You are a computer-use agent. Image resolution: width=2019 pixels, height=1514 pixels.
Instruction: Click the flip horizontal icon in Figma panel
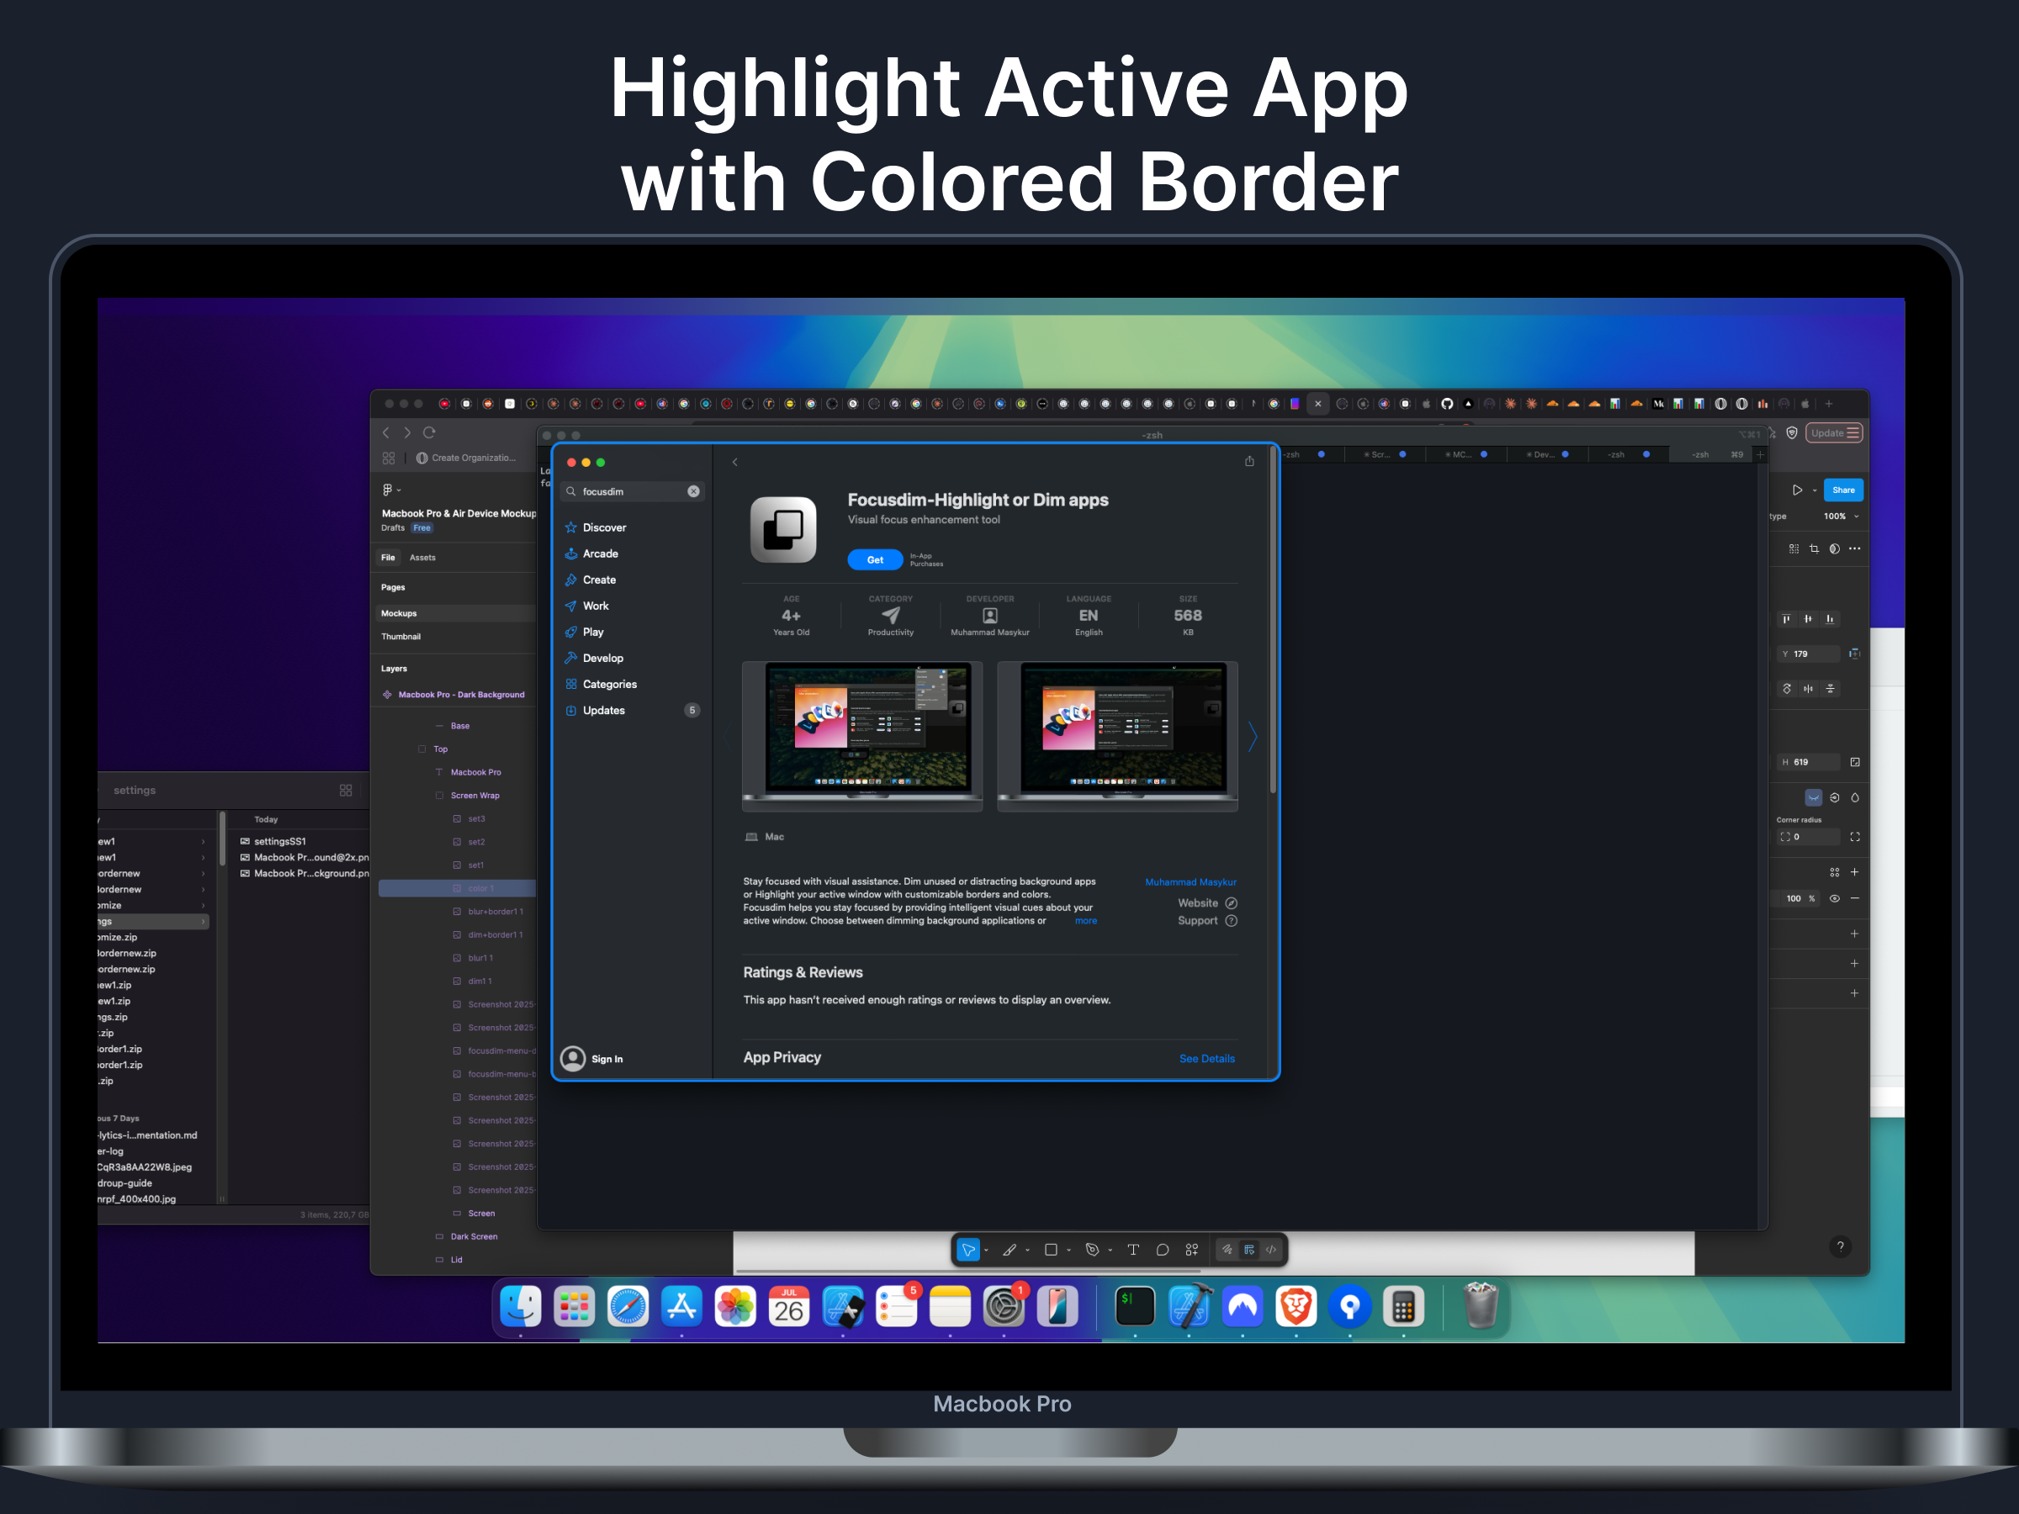tap(1808, 688)
